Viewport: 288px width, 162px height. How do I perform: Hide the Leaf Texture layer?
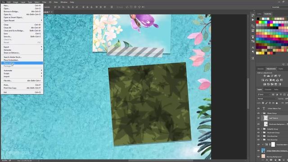[x=258, y=118]
